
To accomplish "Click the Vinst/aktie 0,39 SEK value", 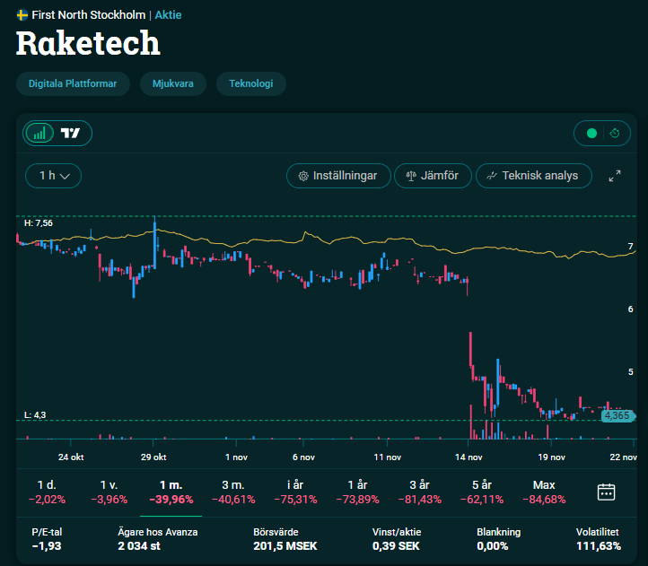I will (396, 546).
